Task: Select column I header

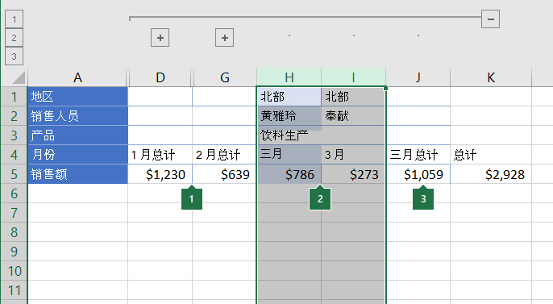Action: pos(353,77)
